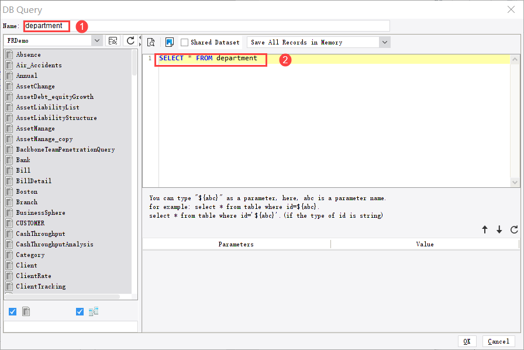Click the Cancel button

coord(498,341)
